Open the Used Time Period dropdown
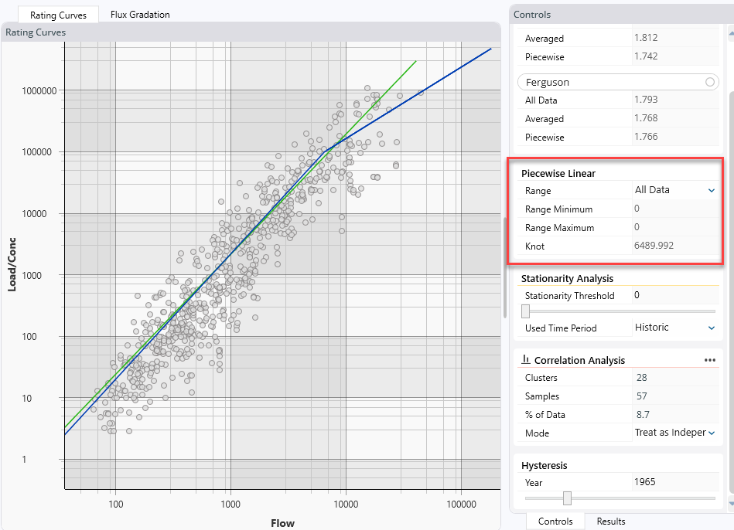The width and height of the screenshot is (734, 530). click(711, 328)
